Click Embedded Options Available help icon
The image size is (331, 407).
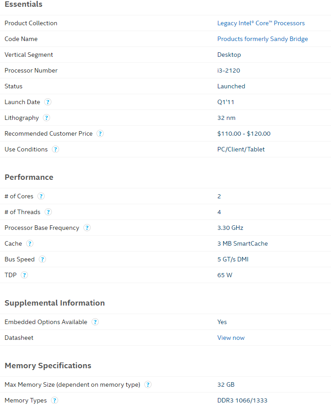pos(95,322)
